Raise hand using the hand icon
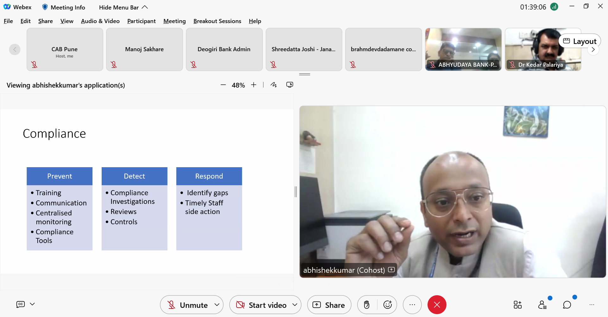Screen dimensions: 608x317 click(x=367, y=305)
